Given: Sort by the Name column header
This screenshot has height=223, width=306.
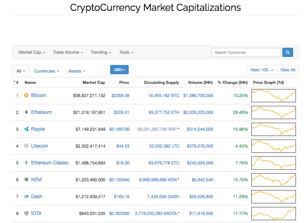Looking at the screenshot, I should click(x=30, y=82).
